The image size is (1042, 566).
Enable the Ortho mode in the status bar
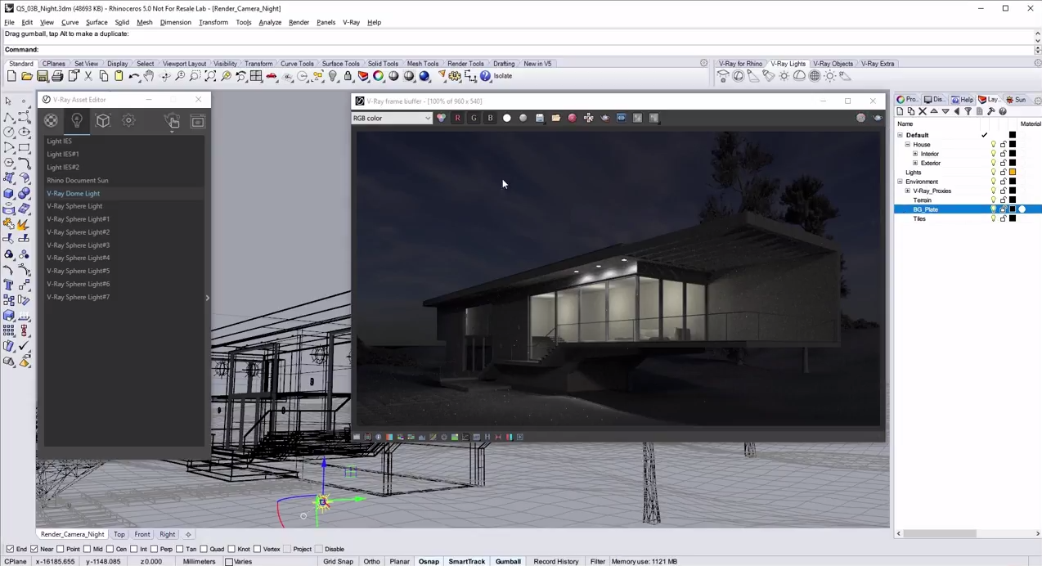tap(371, 561)
